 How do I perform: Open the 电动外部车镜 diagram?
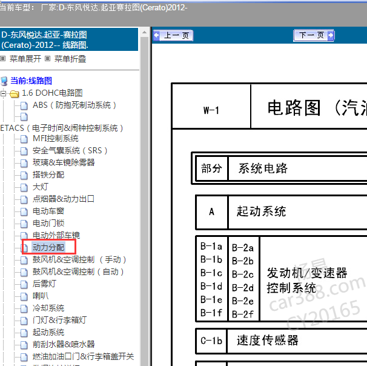point(56,235)
